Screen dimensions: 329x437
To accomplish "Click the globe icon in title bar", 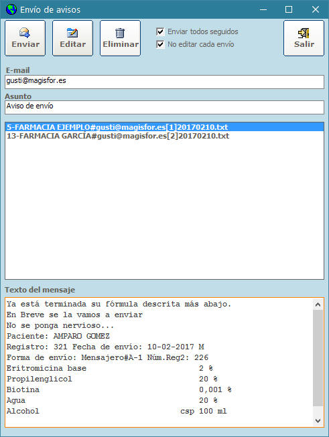I will [11, 9].
